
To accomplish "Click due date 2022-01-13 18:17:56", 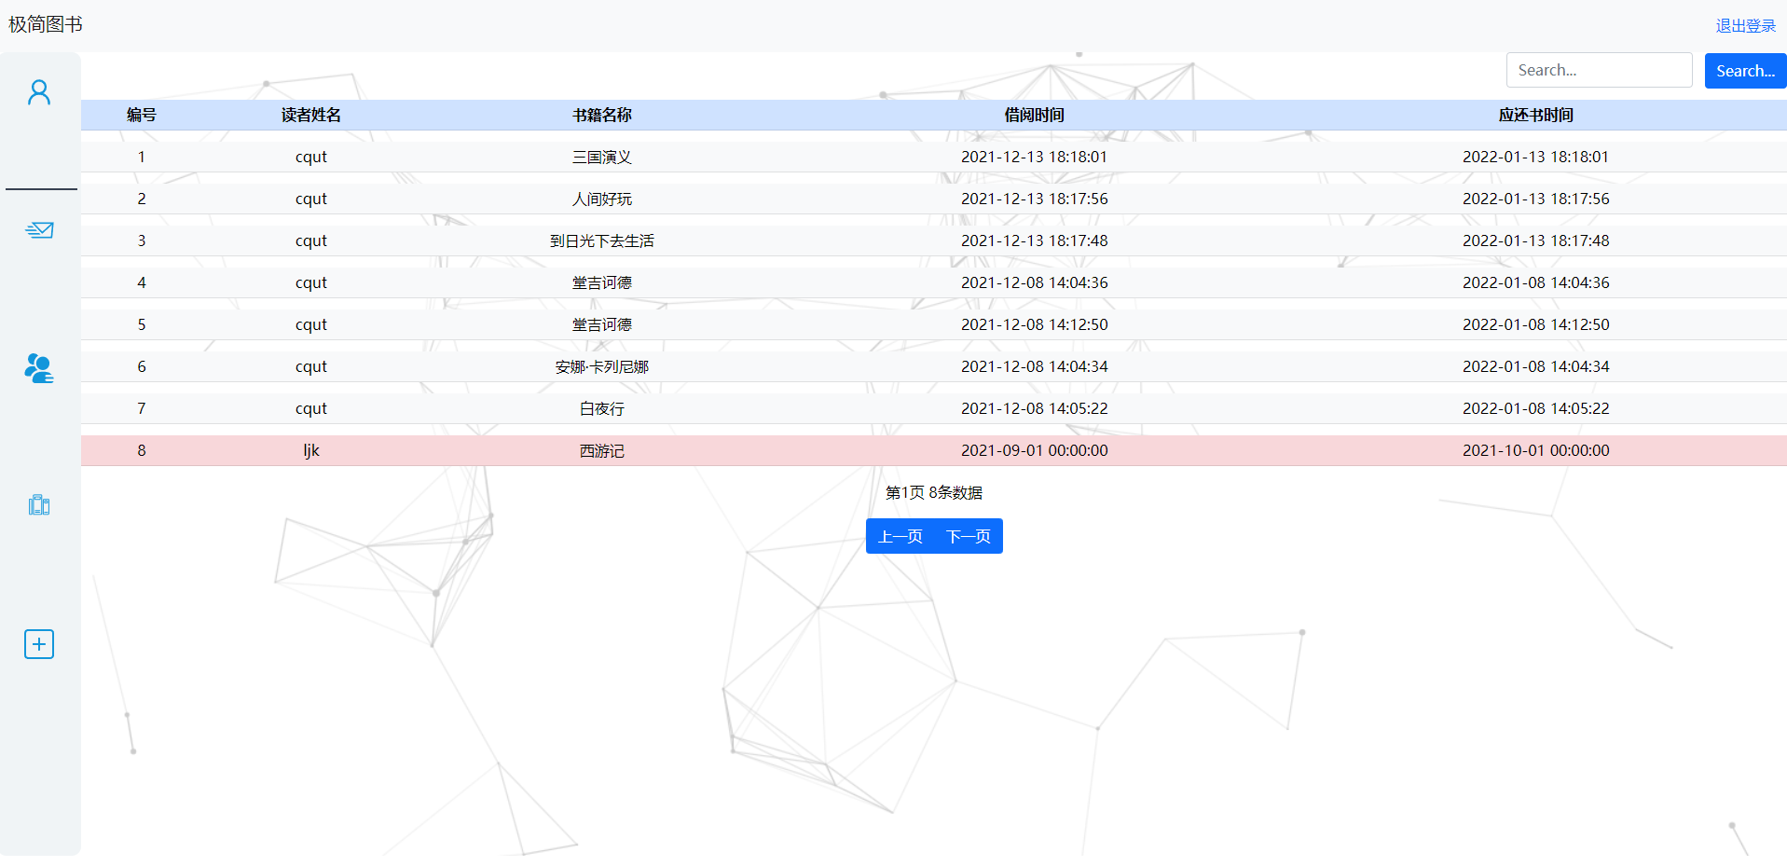I will pos(1536,199).
